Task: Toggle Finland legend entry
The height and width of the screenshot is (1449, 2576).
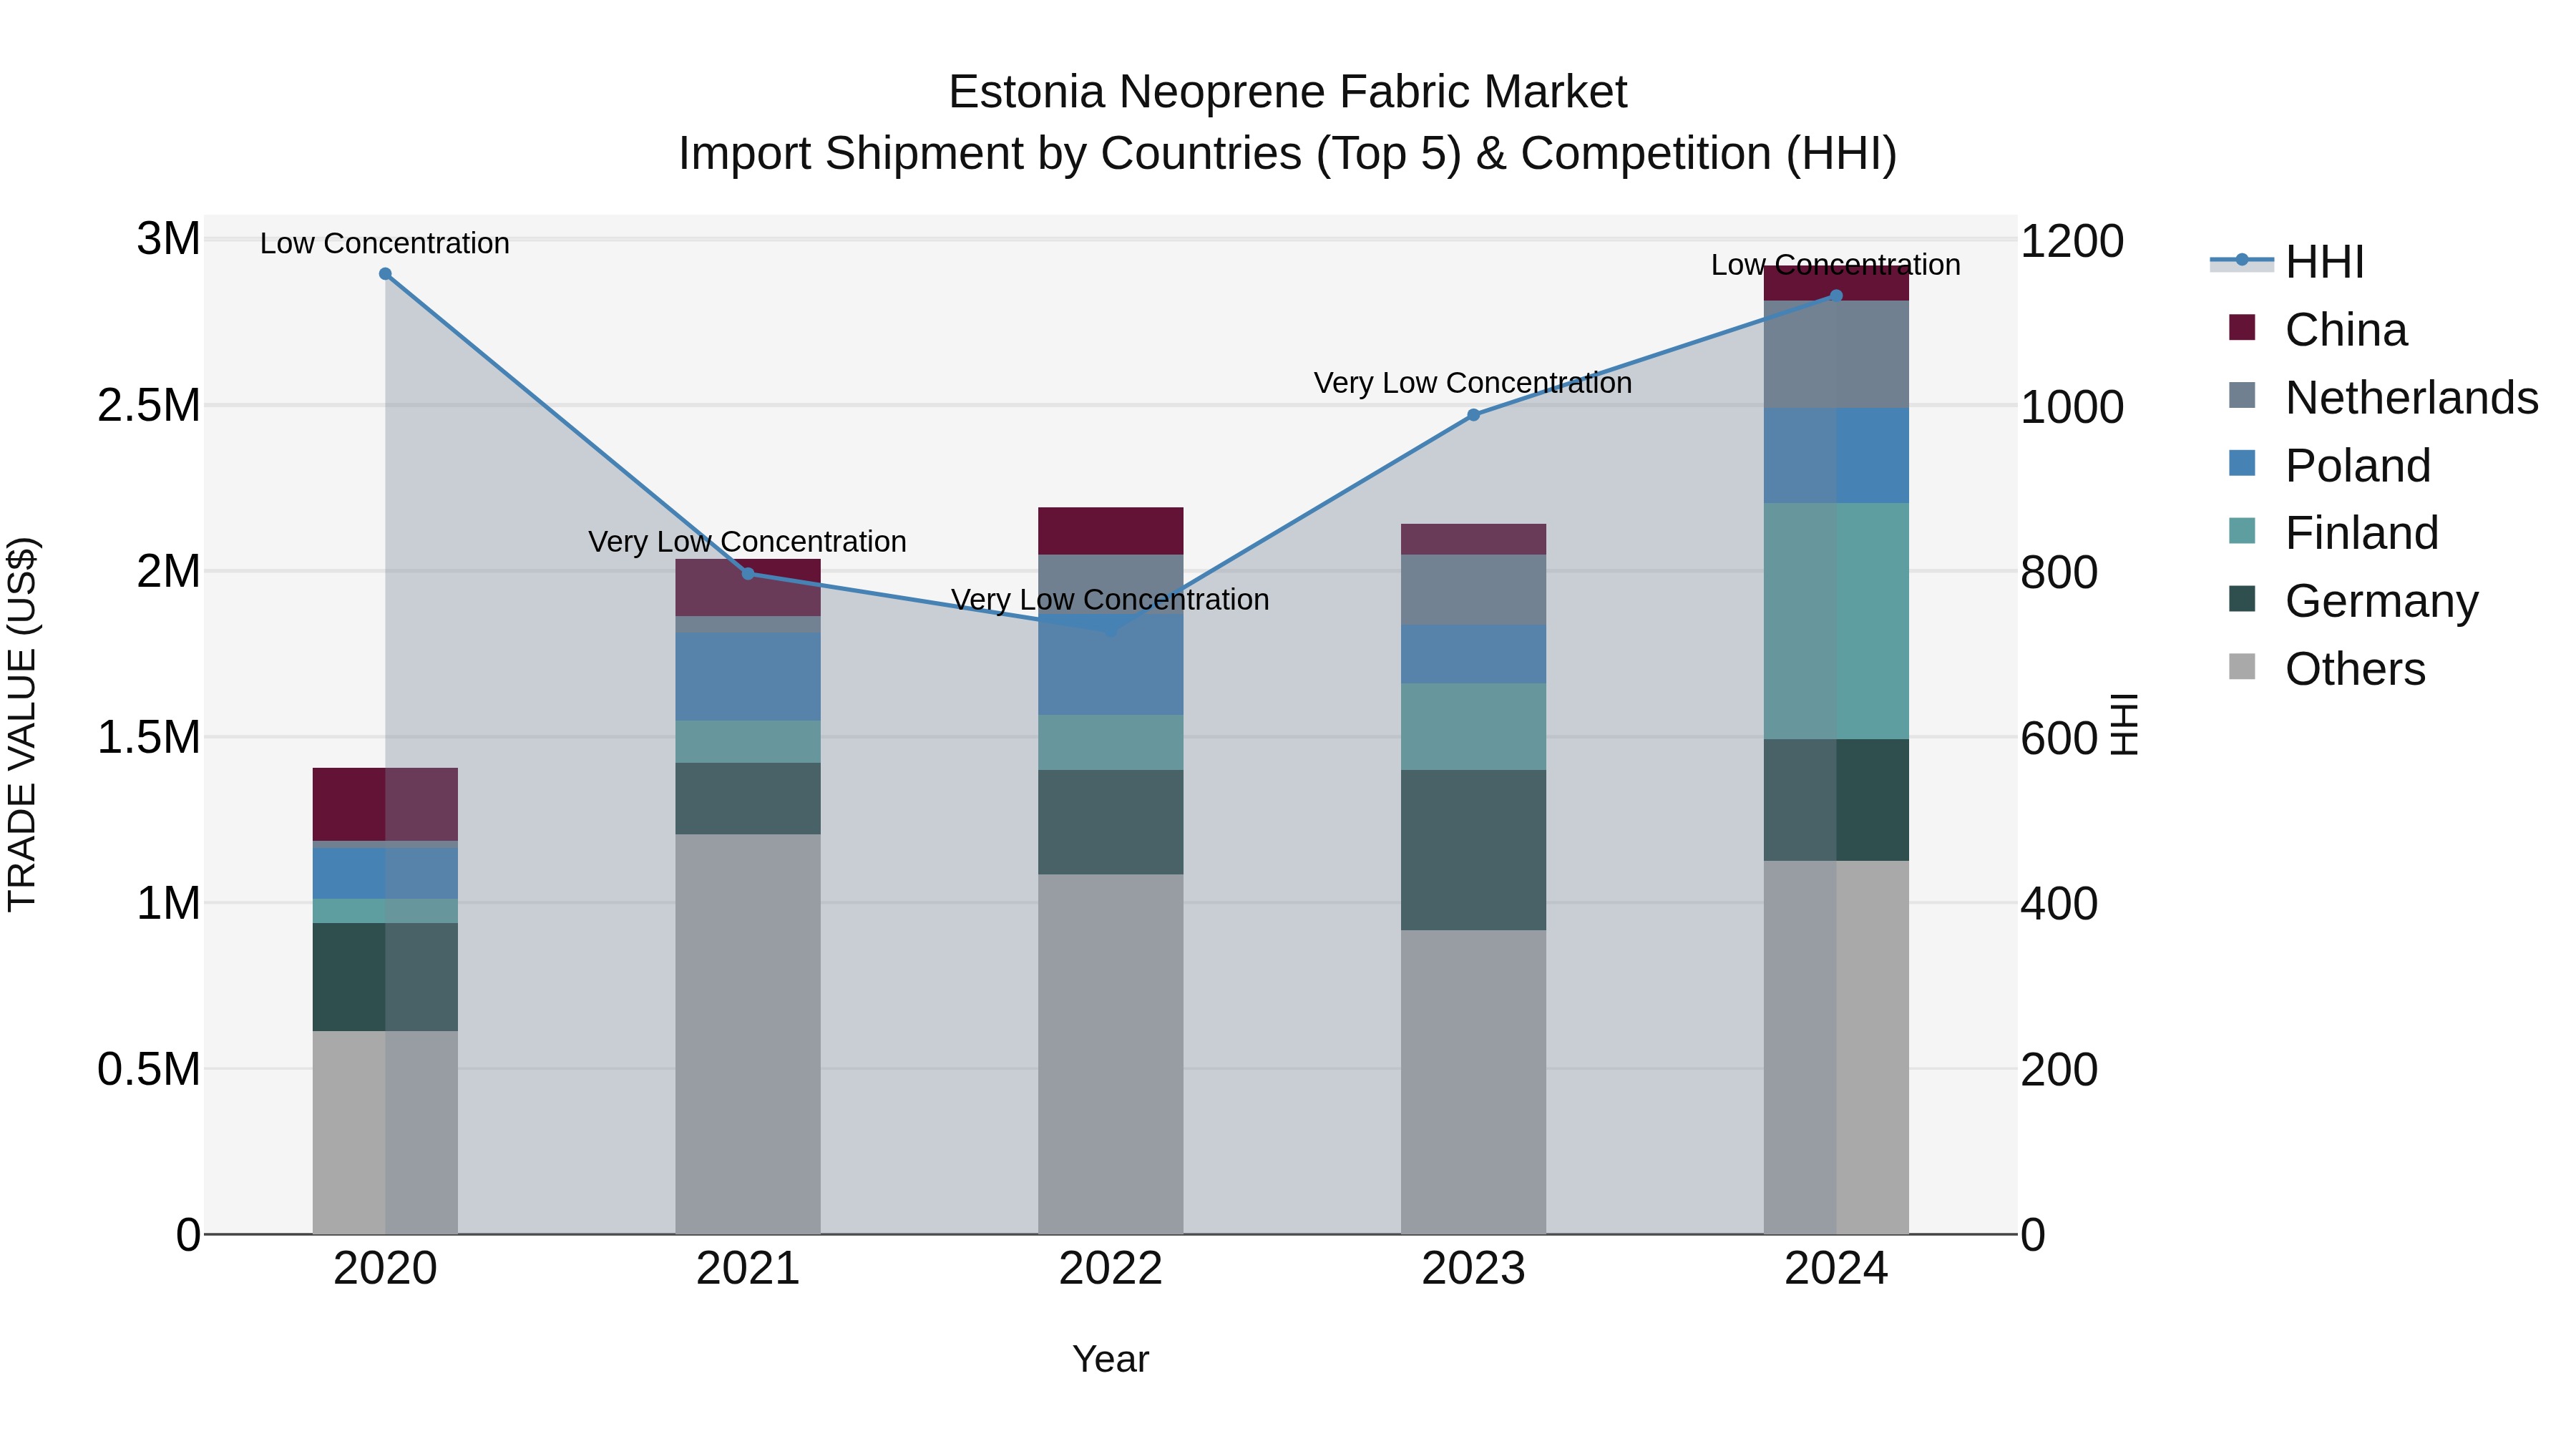Action: click(2334, 533)
